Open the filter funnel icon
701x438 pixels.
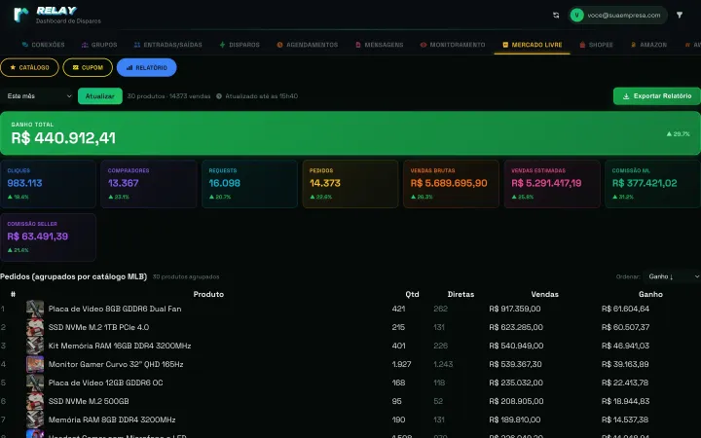(x=680, y=16)
